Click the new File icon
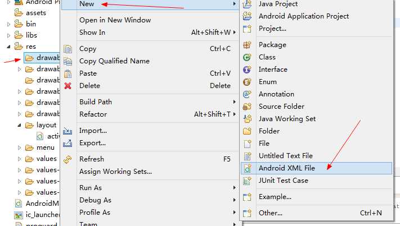 tap(247, 144)
